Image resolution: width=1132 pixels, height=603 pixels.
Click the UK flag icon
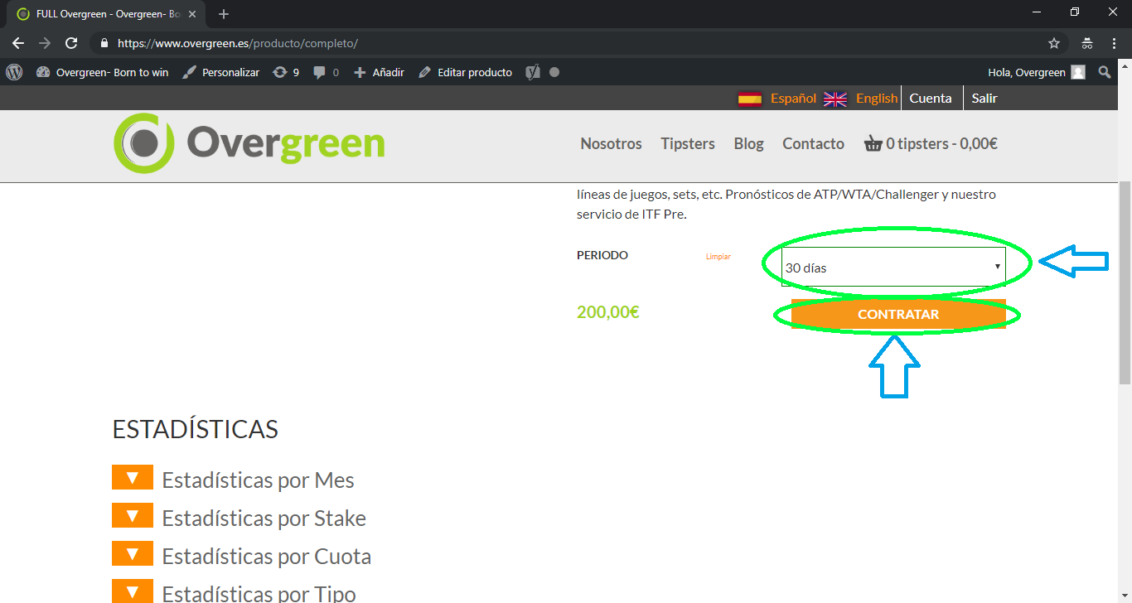pyautogui.click(x=835, y=99)
